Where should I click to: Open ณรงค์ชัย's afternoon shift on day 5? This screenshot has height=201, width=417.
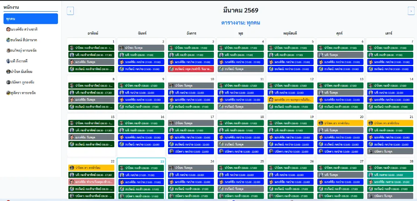[x=290, y=62]
